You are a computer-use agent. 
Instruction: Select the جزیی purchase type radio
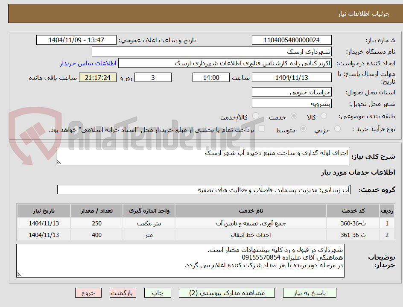337,129
